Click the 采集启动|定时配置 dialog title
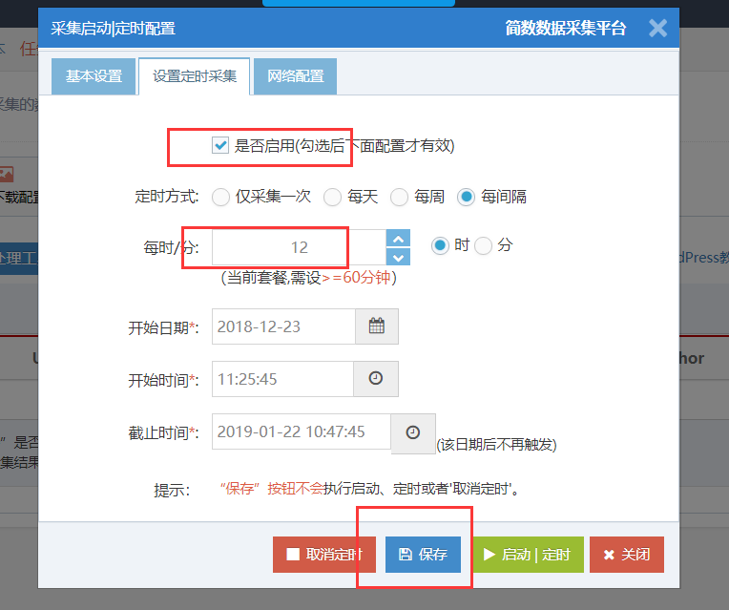Viewport: 729px width, 610px height. tap(113, 29)
